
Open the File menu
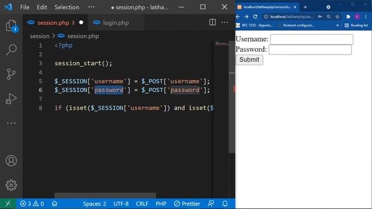coord(24,7)
